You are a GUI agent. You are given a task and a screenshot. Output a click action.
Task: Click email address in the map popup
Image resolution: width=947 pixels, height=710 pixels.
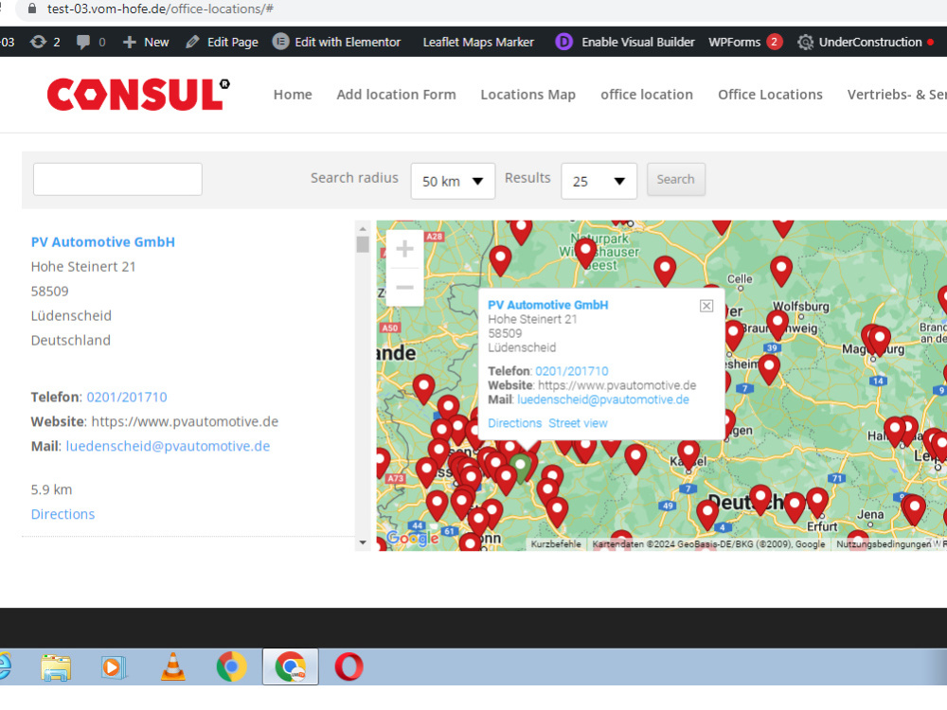[x=602, y=399]
